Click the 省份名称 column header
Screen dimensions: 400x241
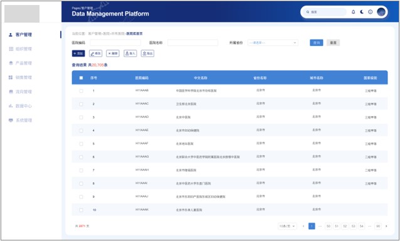(x=260, y=78)
